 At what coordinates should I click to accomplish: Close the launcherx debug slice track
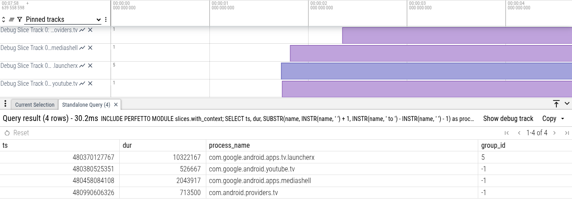tap(90, 66)
